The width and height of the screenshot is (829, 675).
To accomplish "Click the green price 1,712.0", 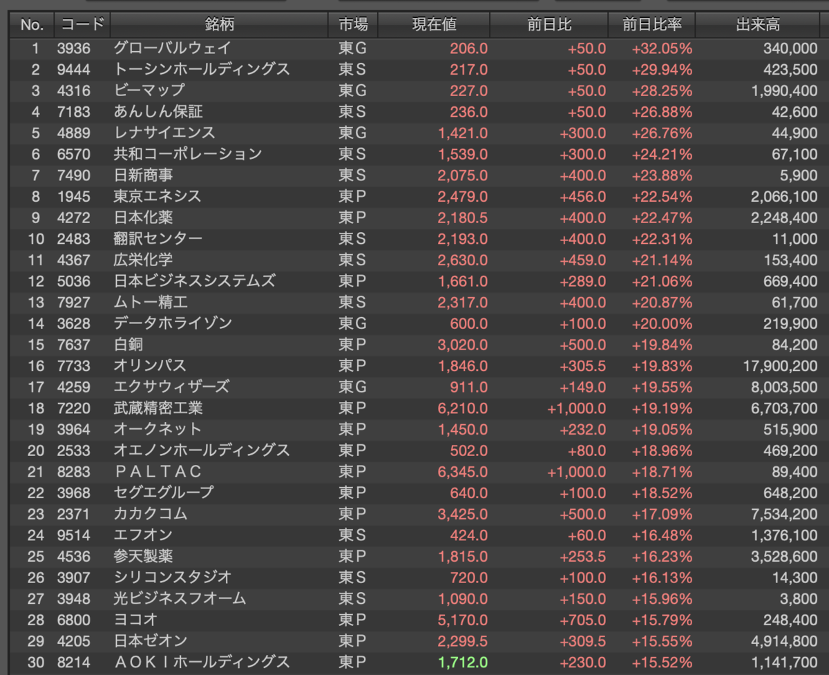I will (x=463, y=662).
